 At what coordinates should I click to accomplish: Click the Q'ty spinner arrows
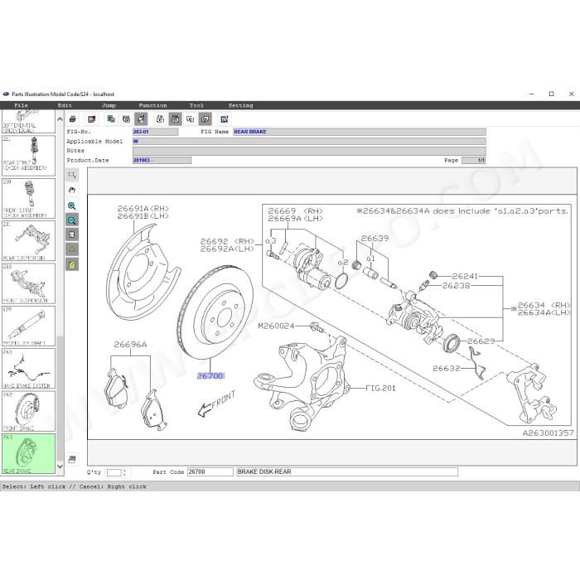[x=124, y=472]
